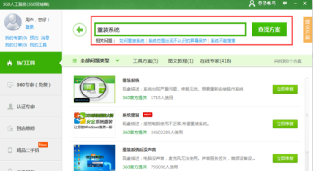Viewport: 313px width, 171px height.
Task: Click the user avatar picture
Action: (x=13, y=22)
